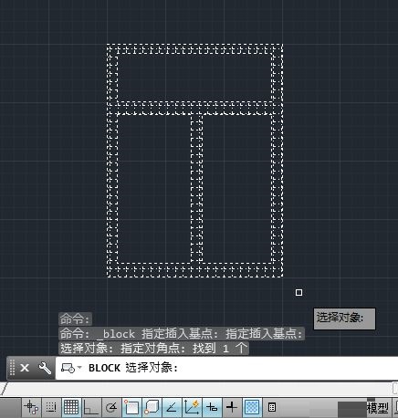Click the recent commands icon in the command line
The image size is (398, 418).
click(68, 368)
